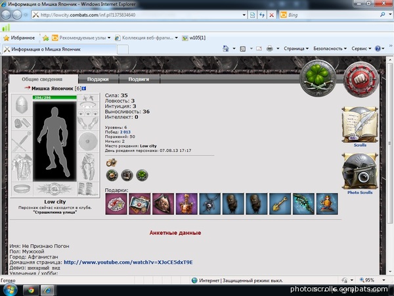
Task: Expand the Коллекция веб-фрагм dropdown
Action: tap(177, 37)
